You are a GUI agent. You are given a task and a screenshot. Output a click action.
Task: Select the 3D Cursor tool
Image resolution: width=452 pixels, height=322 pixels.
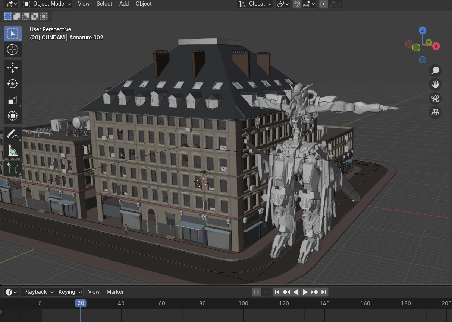tap(13, 50)
